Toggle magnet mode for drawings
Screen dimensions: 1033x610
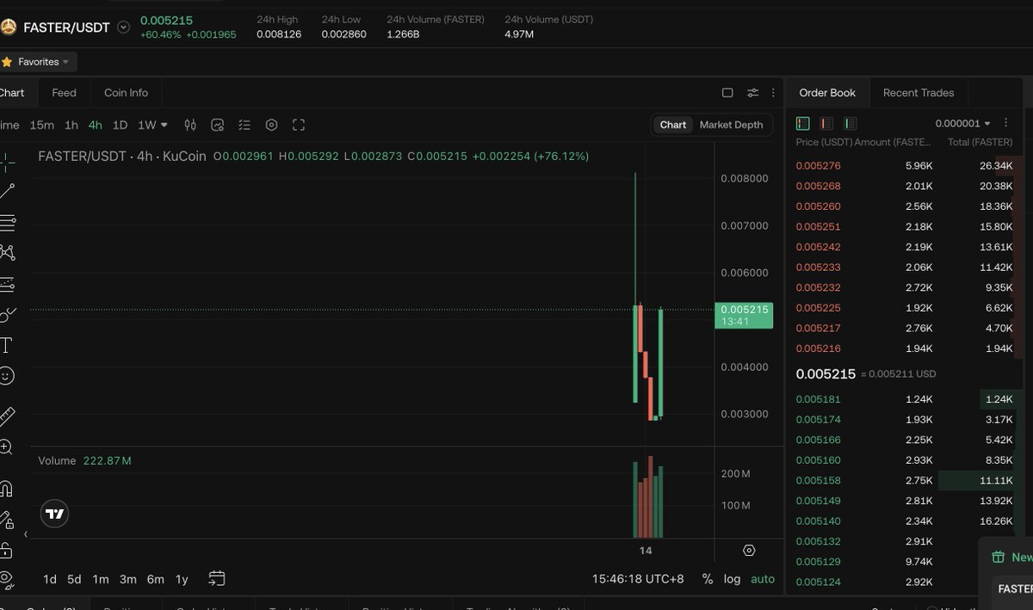coord(6,489)
